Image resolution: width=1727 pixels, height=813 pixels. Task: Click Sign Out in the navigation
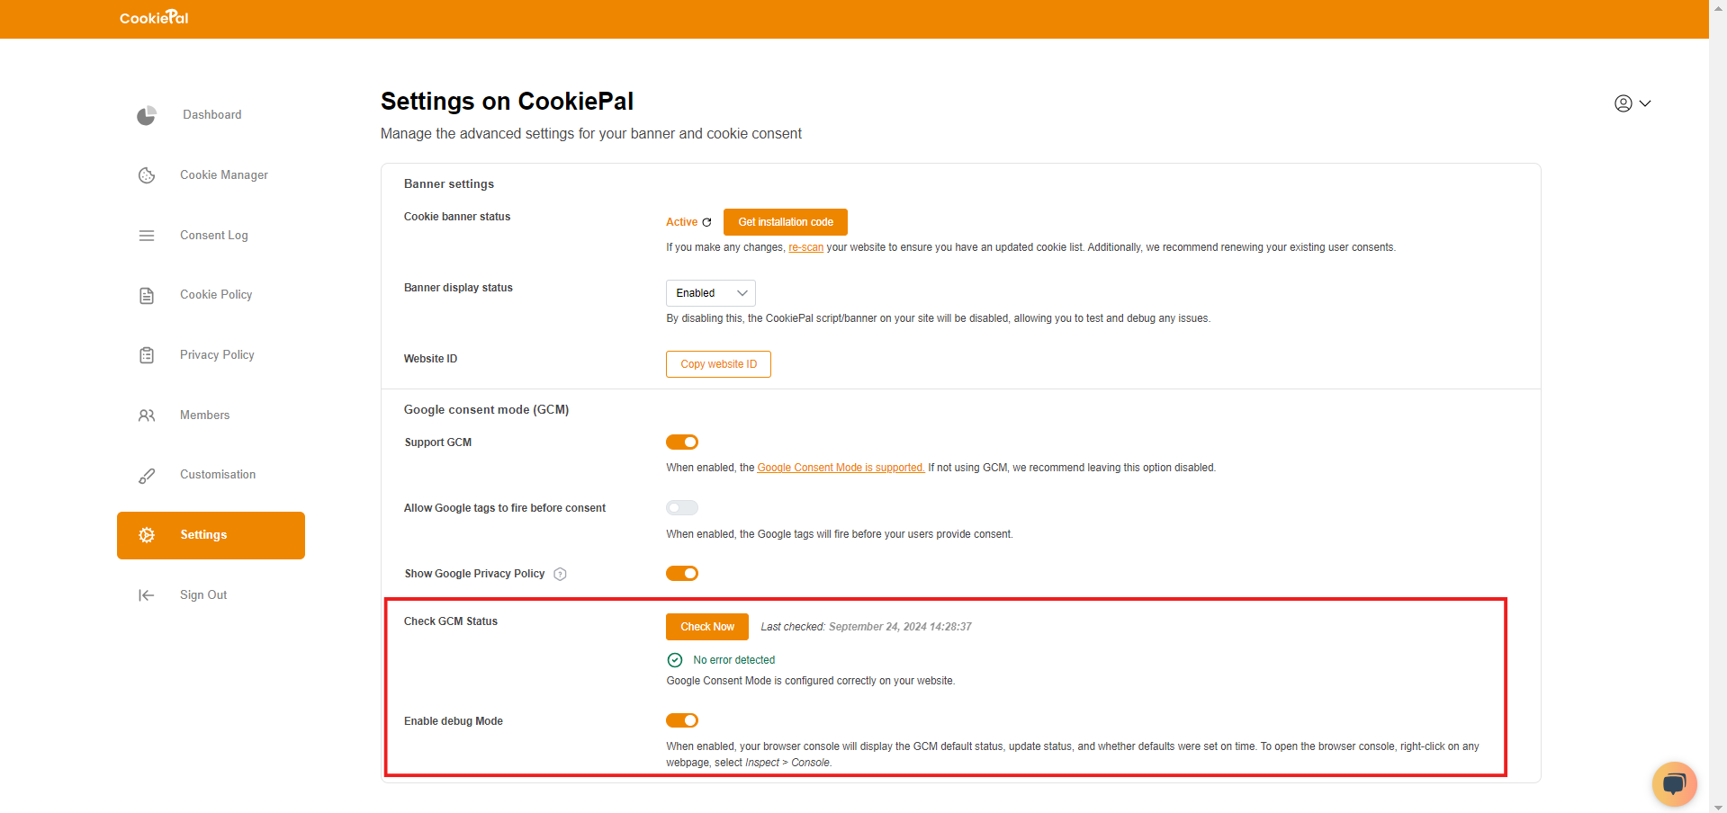click(x=202, y=594)
